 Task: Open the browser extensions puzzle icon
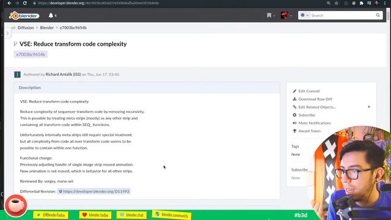(x=361, y=3)
